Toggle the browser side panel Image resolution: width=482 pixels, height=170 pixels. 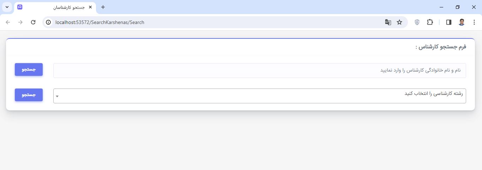tap(449, 22)
